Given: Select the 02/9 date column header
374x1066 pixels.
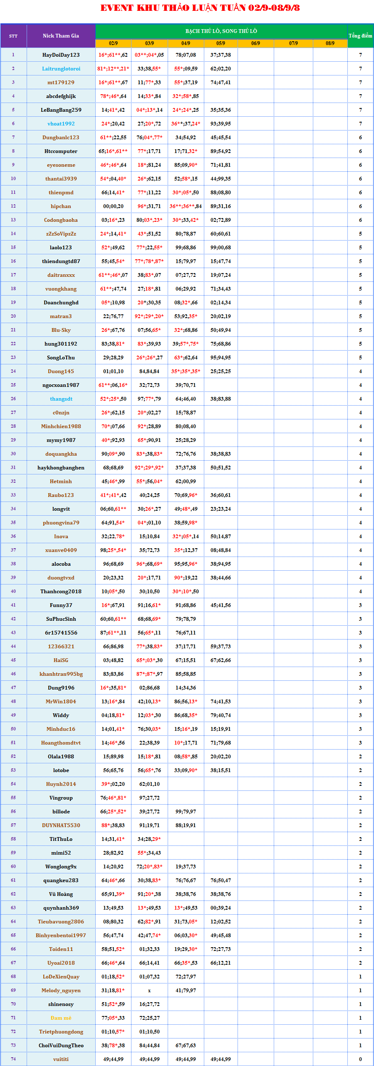Looking at the screenshot, I should (113, 43).
